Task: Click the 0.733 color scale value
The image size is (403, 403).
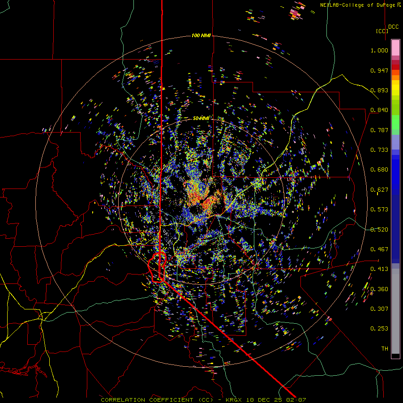Action: click(379, 150)
